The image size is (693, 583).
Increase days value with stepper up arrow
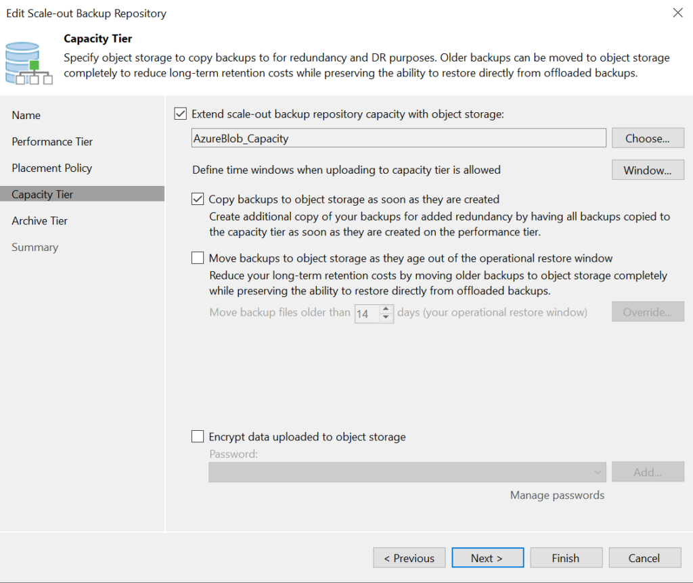click(x=386, y=309)
